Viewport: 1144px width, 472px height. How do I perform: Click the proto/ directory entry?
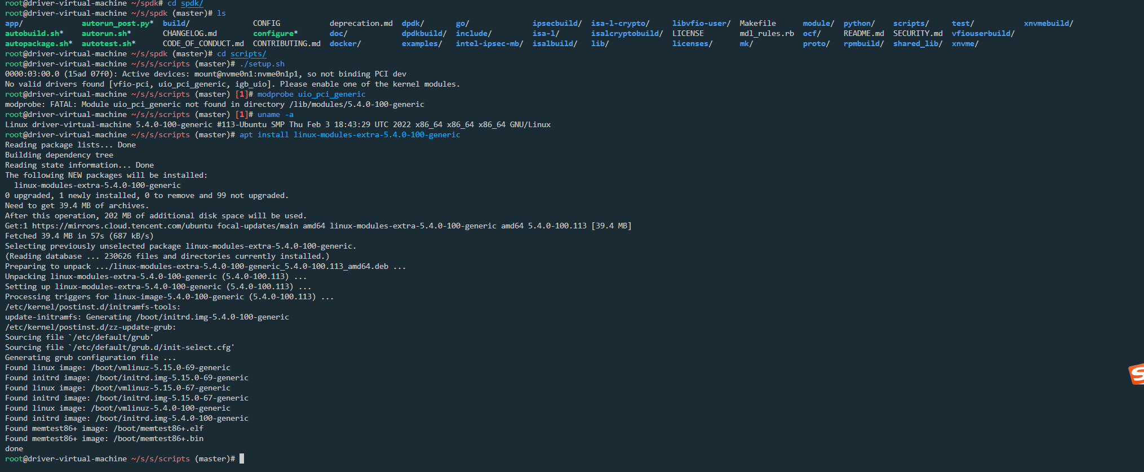coord(817,44)
